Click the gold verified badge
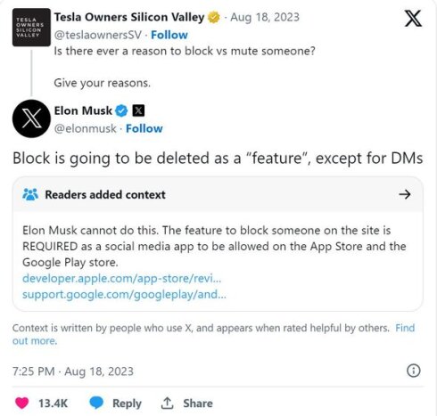This screenshot has height=416, width=437. [214, 17]
